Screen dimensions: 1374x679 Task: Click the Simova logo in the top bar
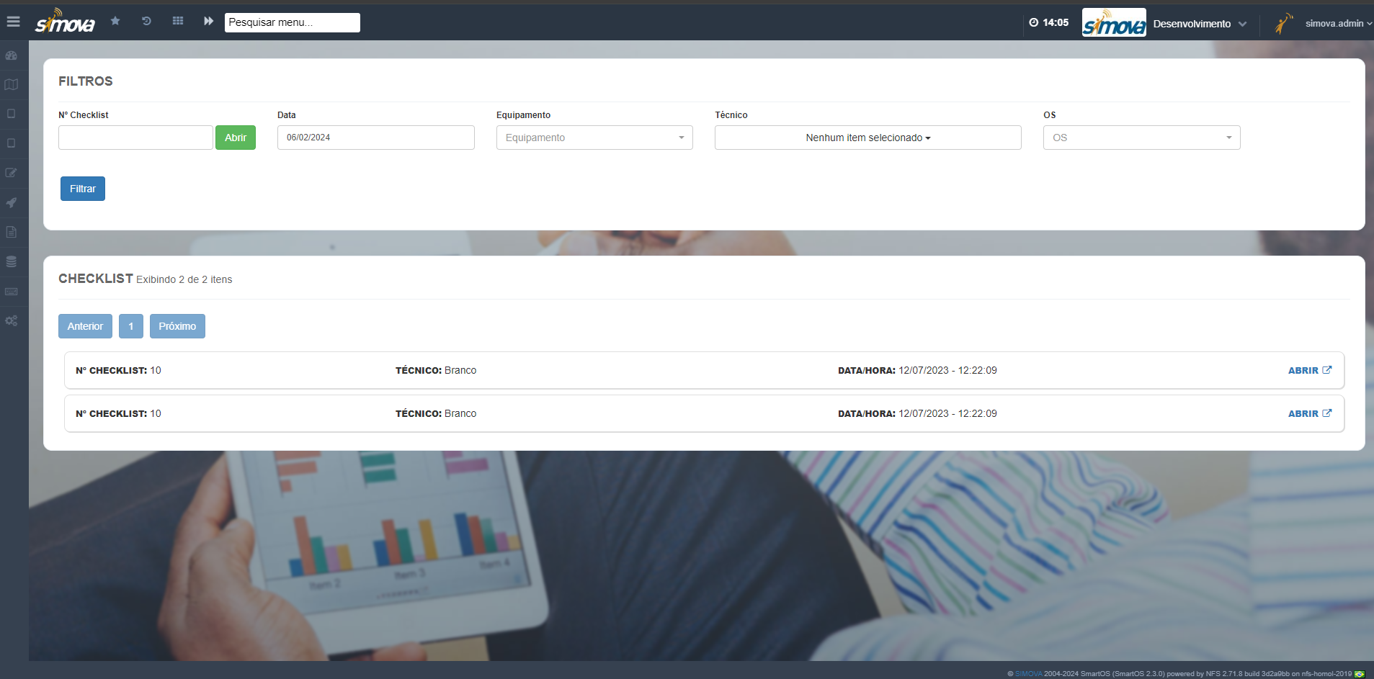point(65,22)
